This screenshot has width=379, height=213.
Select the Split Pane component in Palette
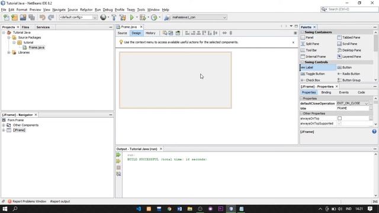[x=310, y=44]
